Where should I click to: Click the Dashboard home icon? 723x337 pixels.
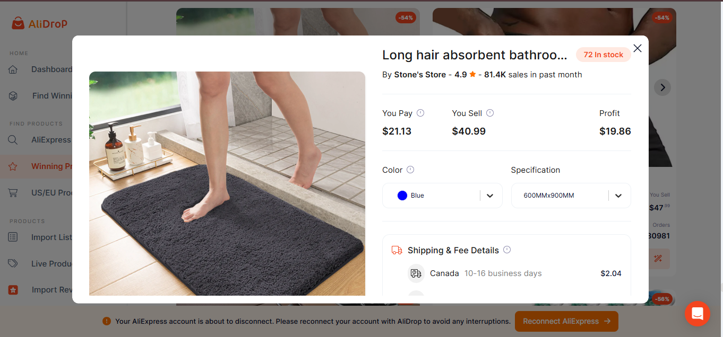coord(13,69)
